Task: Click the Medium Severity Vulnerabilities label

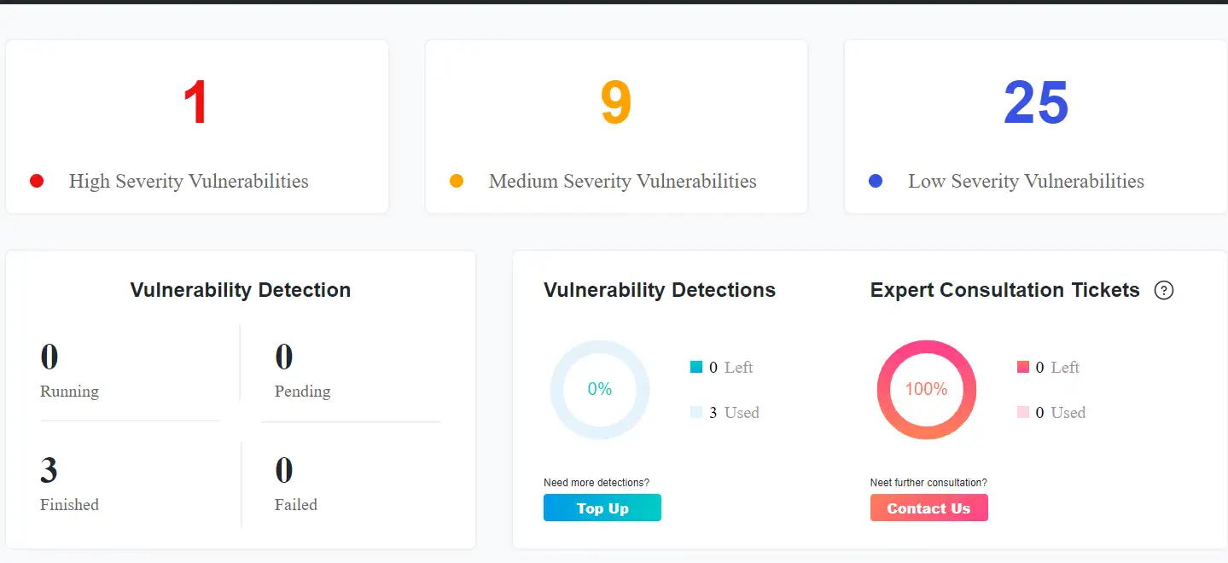Action: tap(622, 181)
